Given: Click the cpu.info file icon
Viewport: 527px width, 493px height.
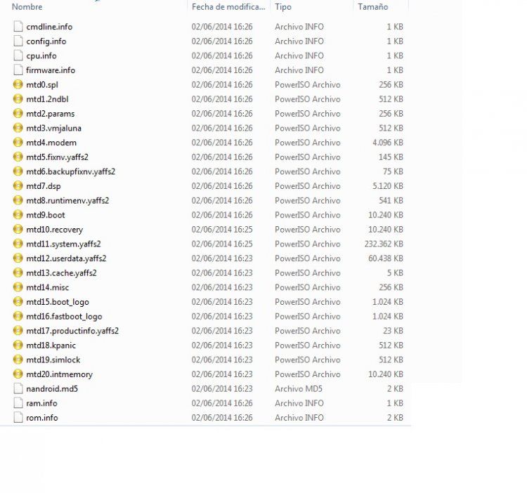Looking at the screenshot, I should point(18,55).
